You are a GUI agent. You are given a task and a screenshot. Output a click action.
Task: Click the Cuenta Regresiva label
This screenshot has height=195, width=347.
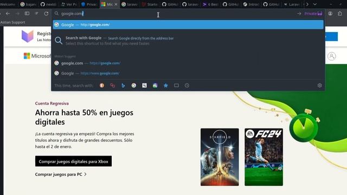tap(52, 103)
